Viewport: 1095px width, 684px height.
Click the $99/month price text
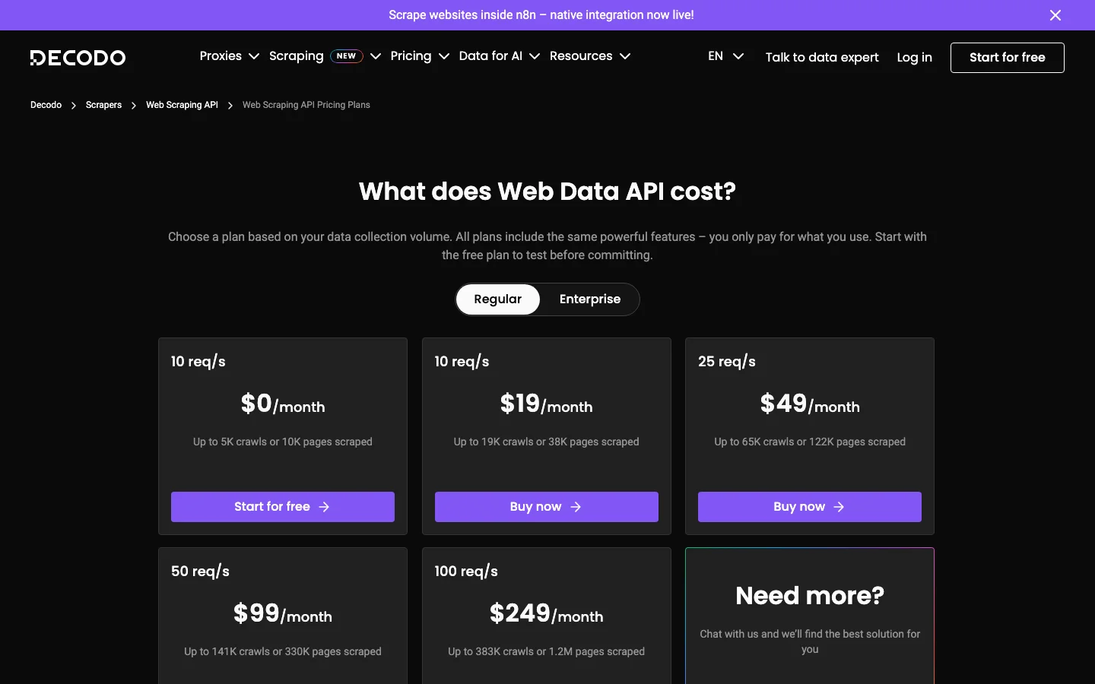(x=283, y=613)
